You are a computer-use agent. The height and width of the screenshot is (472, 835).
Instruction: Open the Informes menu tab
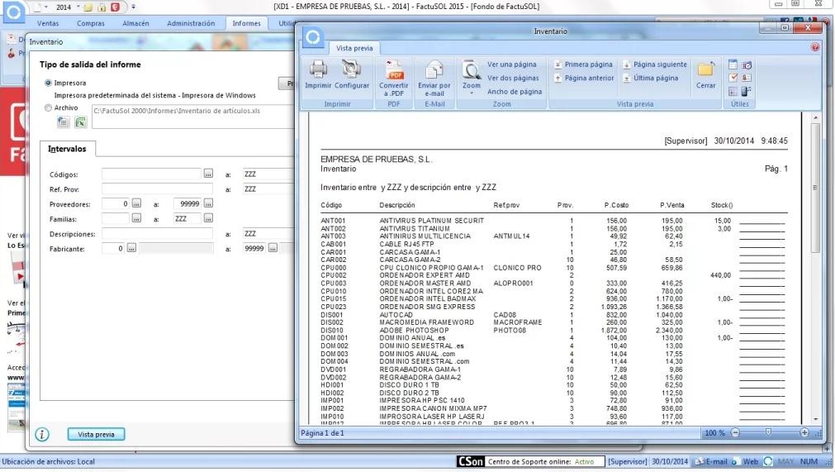(247, 23)
